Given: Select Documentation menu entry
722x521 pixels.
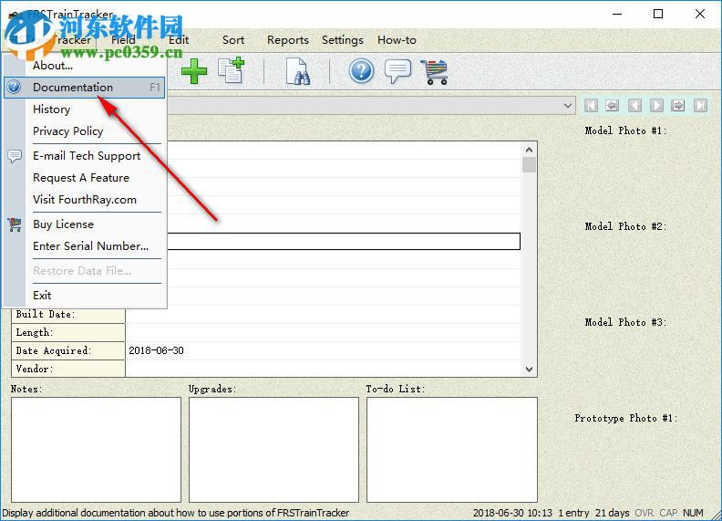Looking at the screenshot, I should click(84, 88).
